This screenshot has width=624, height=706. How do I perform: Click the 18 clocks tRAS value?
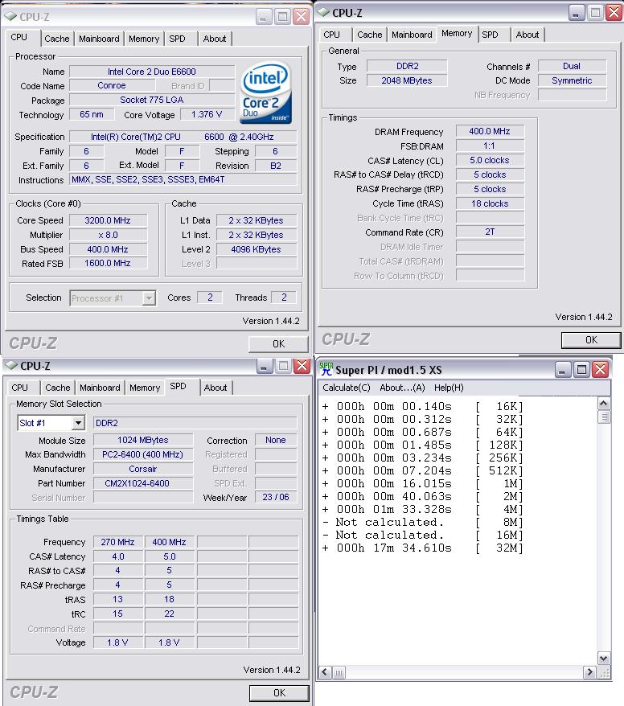point(490,203)
